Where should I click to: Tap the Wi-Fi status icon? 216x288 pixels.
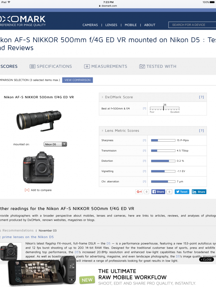click(9, 2)
